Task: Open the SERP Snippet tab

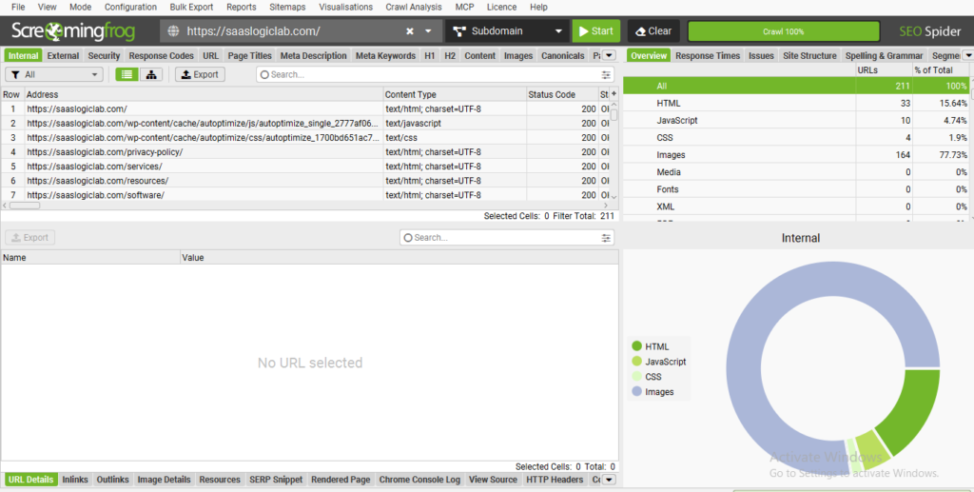Action: point(276,480)
